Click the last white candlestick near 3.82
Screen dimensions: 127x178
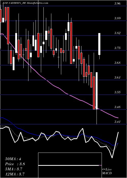point(99,44)
